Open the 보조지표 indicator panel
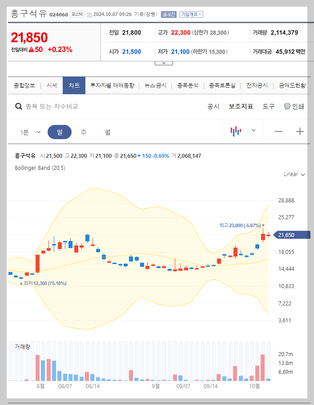 point(241,106)
